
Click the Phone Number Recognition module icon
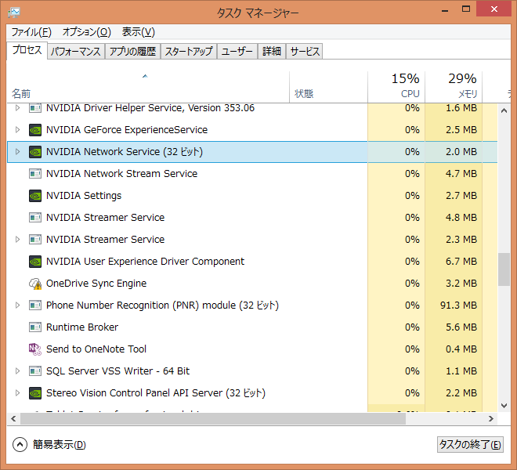pos(35,305)
